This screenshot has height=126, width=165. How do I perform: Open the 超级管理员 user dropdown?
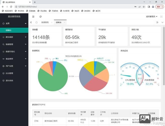[x=152, y=17]
